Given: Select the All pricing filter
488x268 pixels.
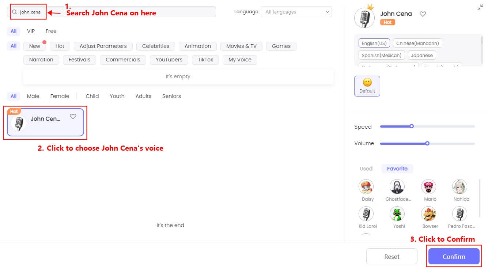Looking at the screenshot, I should [x=14, y=31].
